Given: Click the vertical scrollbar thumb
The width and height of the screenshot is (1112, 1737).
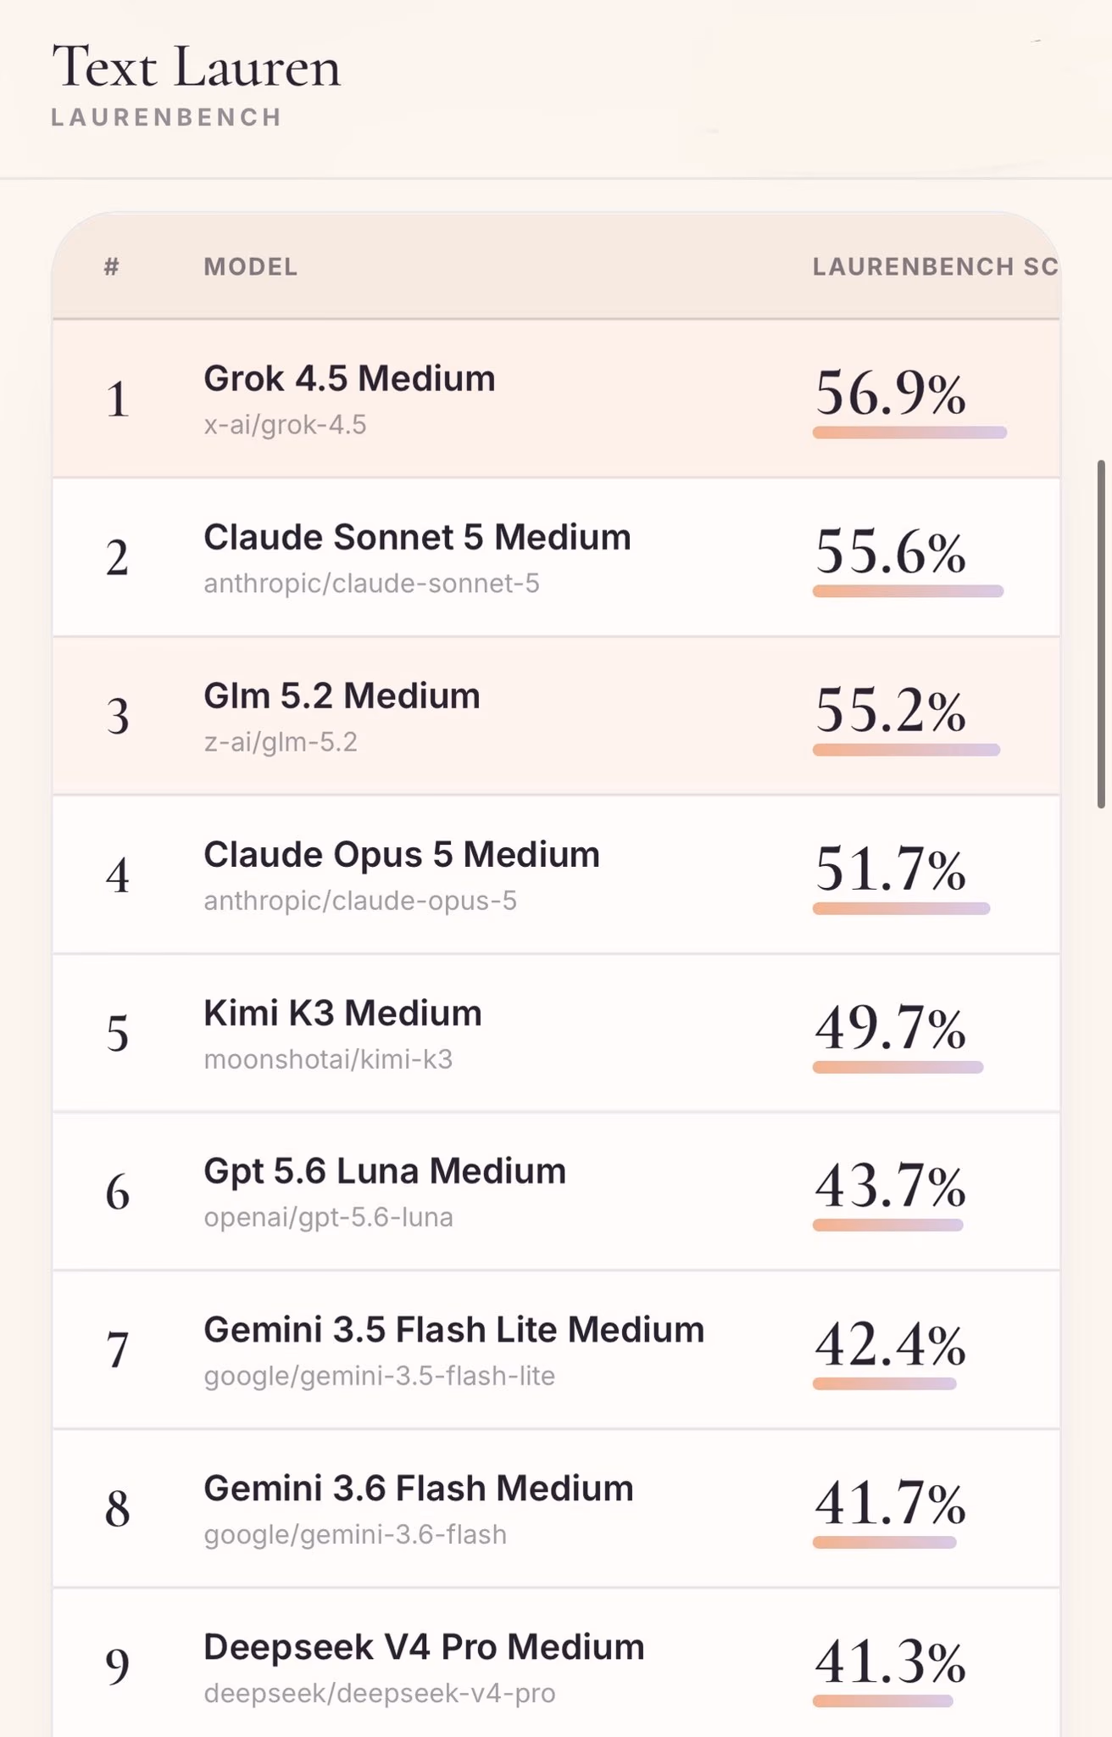Looking at the screenshot, I should [x=1101, y=634].
